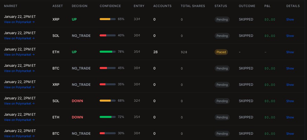Open View on Polymarket link in BTC 30% row
307x140 pixels.
pyautogui.click(x=19, y=136)
